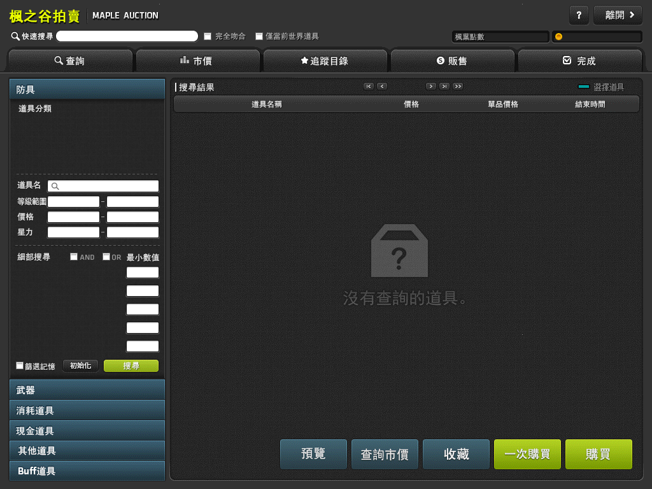Reset filters with 初始化 button
The width and height of the screenshot is (652, 489).
tap(81, 366)
